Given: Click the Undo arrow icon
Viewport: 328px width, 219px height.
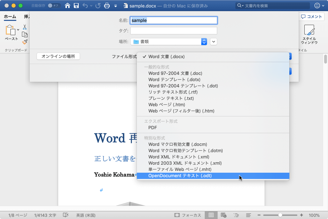Looking at the screenshot, I should pyautogui.click(x=85, y=6).
